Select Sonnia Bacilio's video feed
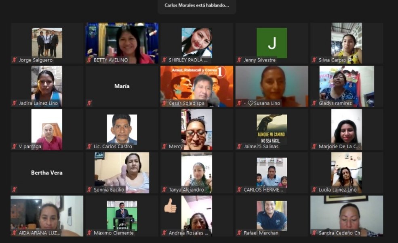The image size is (398, 243). pos(122,173)
